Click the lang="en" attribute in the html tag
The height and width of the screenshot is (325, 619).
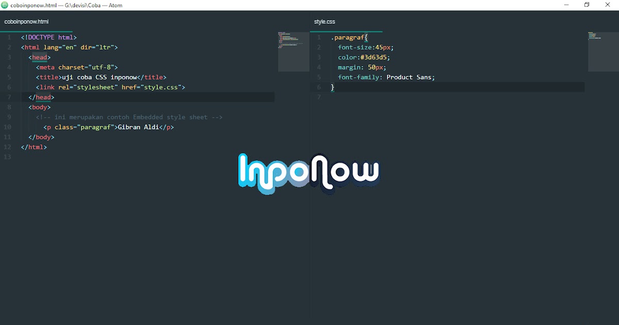(x=60, y=47)
